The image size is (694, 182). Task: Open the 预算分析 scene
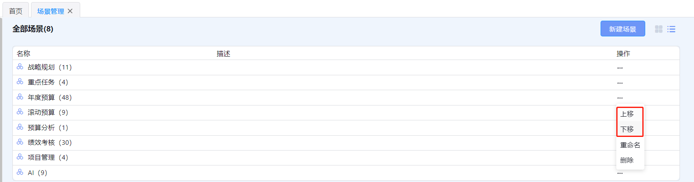tap(41, 127)
